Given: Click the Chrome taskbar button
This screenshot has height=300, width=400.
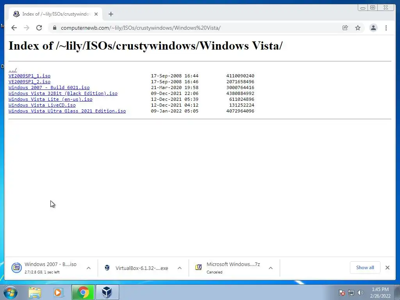Looking at the screenshot, I should click(x=83, y=292).
